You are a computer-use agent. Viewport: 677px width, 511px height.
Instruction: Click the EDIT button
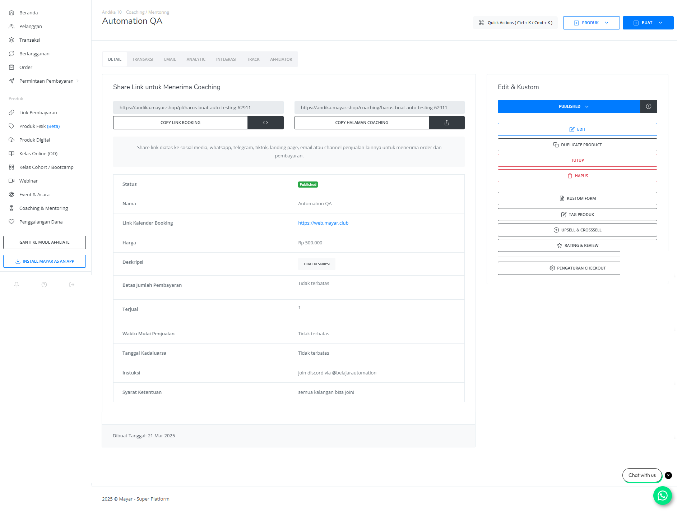578,129
